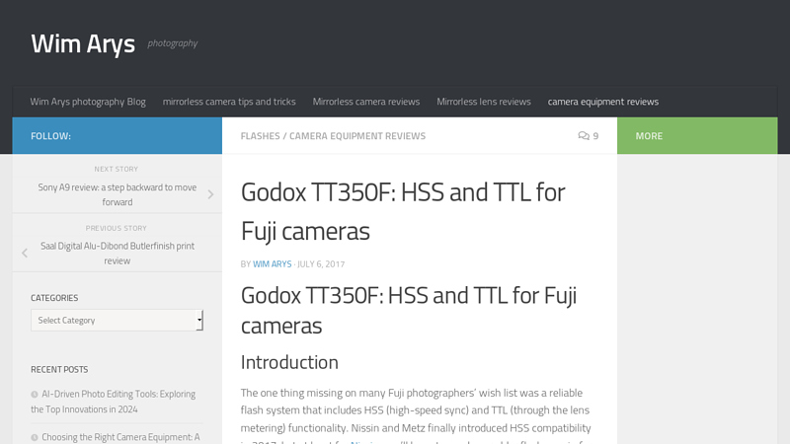This screenshot has width=790, height=444.
Task: Open Choosing the Right Camera Equipment post
Action: [x=120, y=437]
